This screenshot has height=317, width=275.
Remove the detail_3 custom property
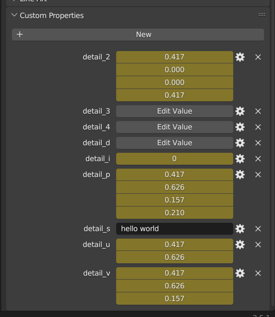[258, 111]
